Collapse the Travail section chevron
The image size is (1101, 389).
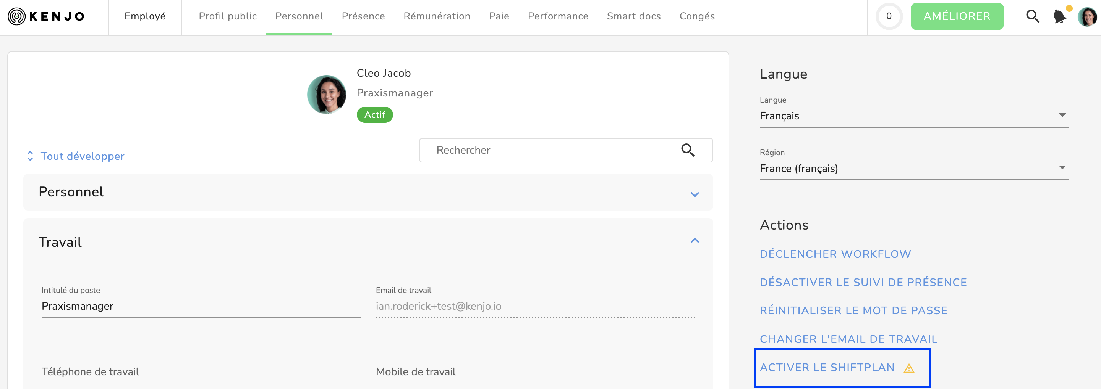point(695,241)
